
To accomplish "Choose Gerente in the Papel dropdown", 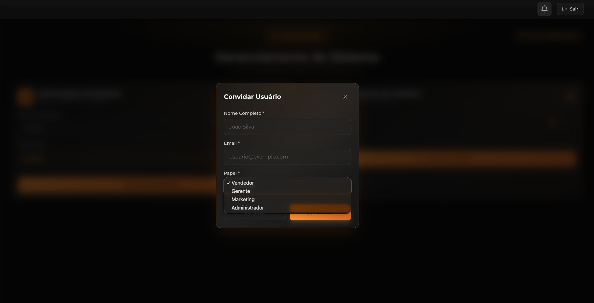I will (241, 191).
